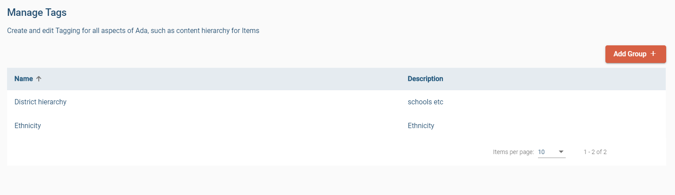Click the Add Group button label
The image size is (675, 195).
(630, 54)
